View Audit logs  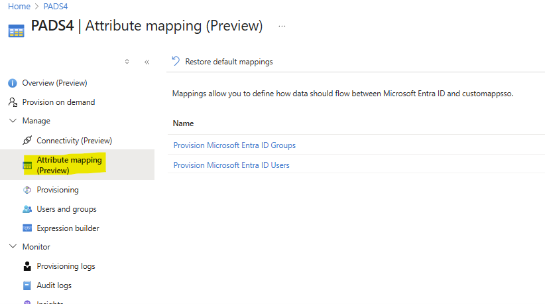tap(54, 285)
